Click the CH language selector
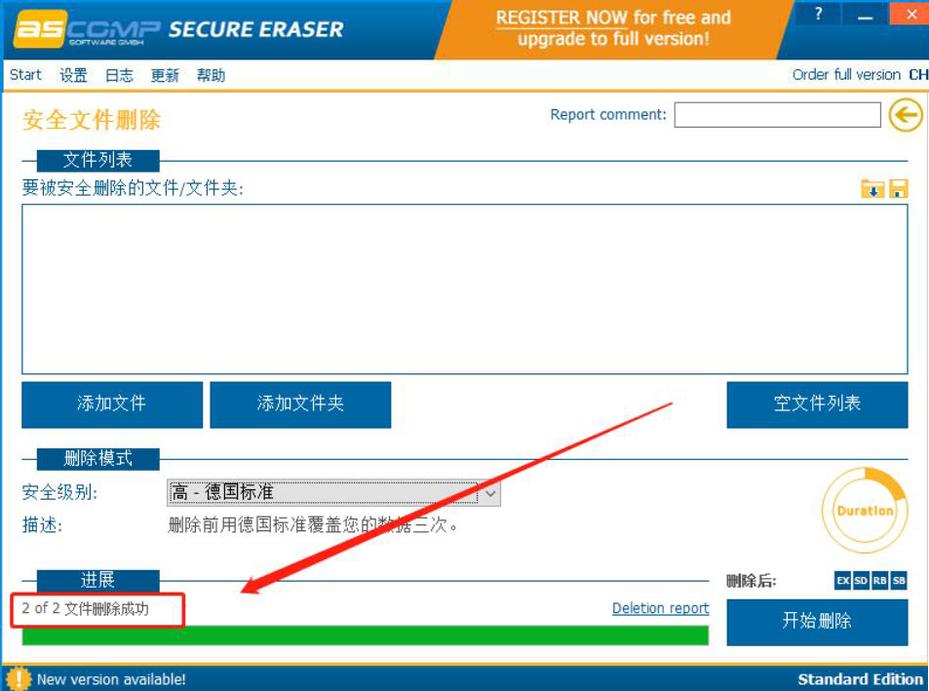Viewport: 929px width, 691px height. click(918, 75)
